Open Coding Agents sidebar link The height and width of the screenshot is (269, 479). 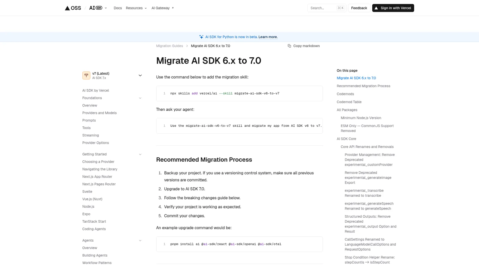click(x=94, y=229)
